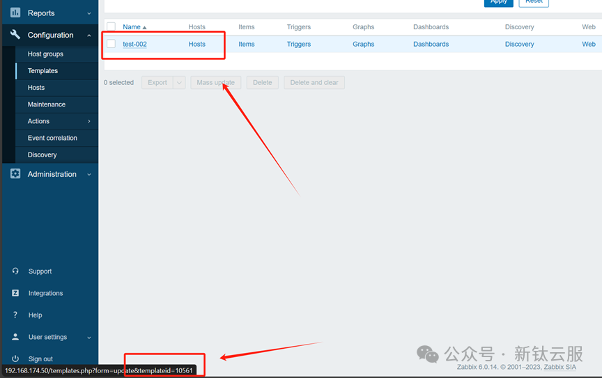602x378 pixels.
Task: Tick the checkbox for test-002 row
Action: click(111, 44)
